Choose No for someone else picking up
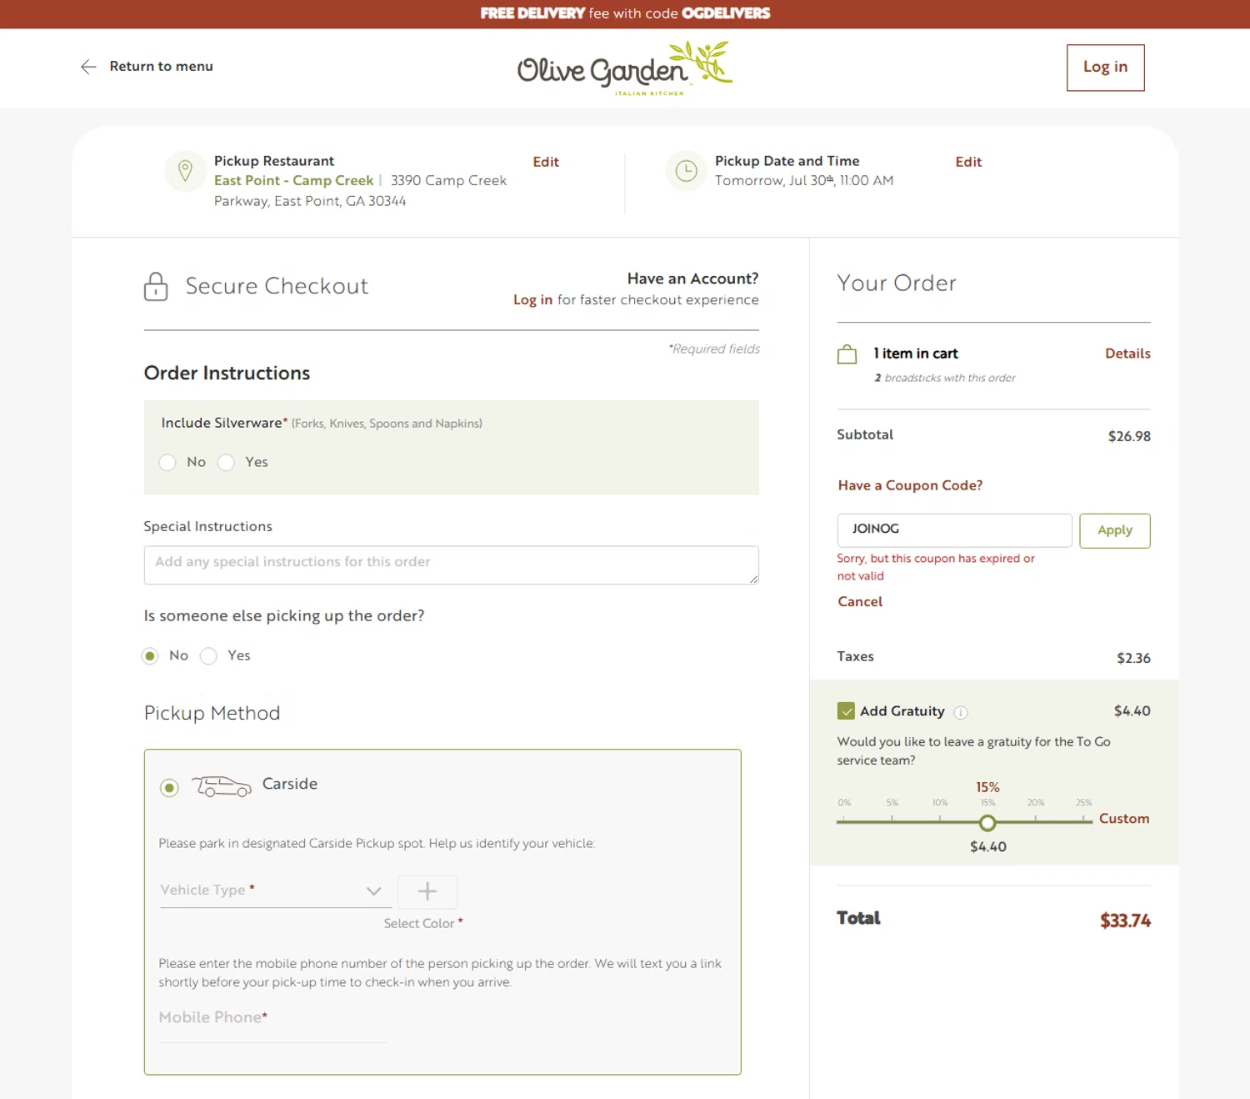 (150, 656)
